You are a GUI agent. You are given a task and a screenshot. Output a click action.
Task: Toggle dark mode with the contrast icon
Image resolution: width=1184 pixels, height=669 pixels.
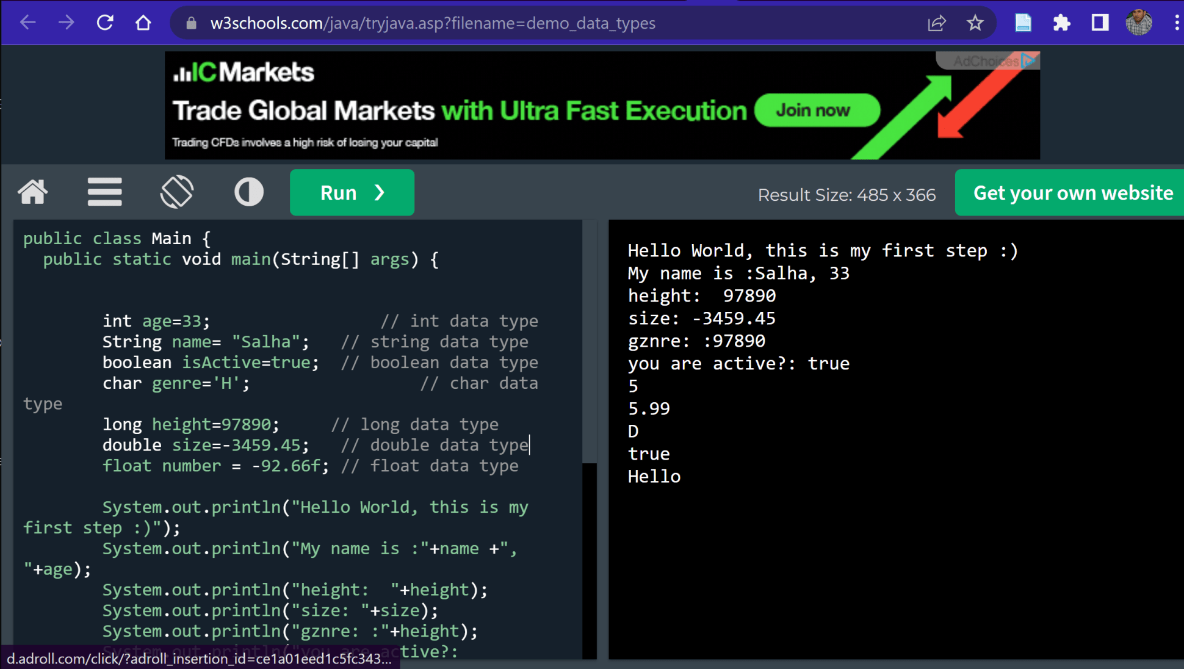[x=249, y=192]
